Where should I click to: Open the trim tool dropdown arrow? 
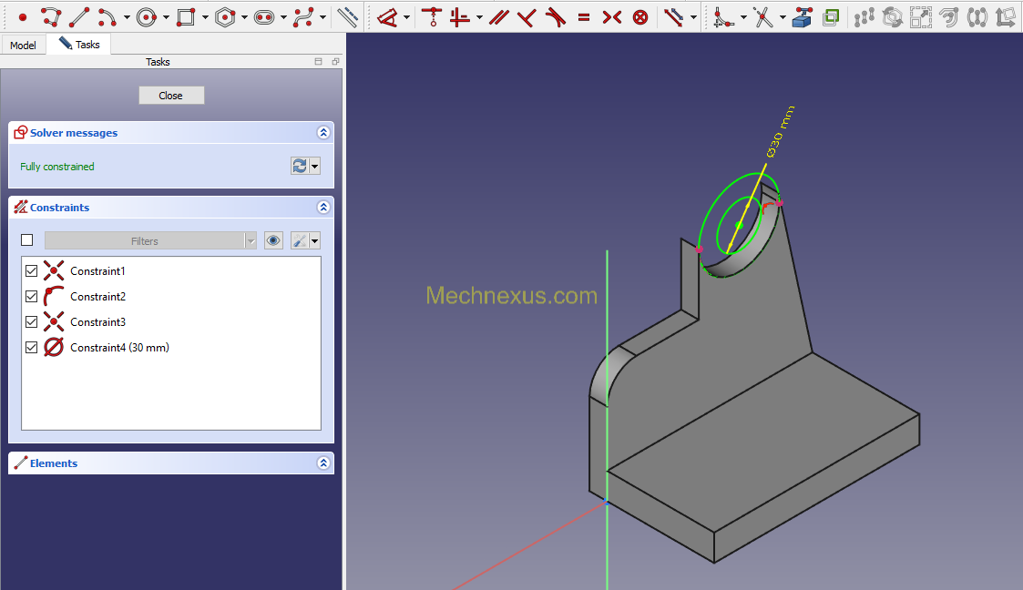click(783, 17)
